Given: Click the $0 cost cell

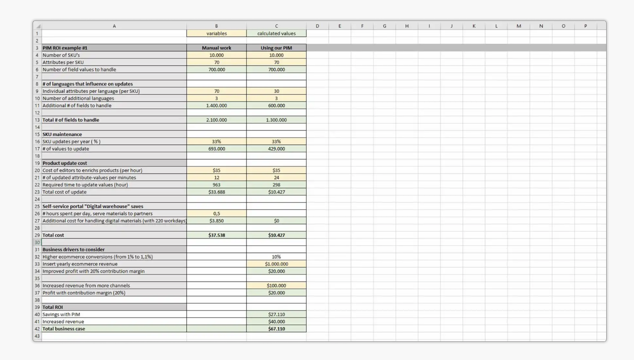Looking at the screenshot, I should pos(276,221).
